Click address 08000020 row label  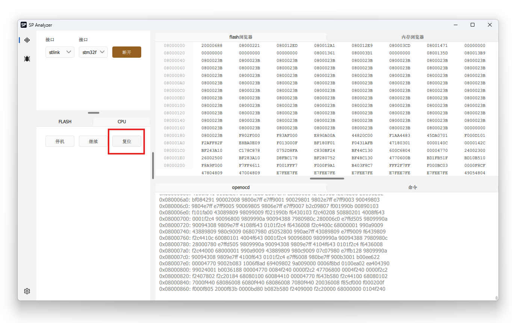tap(174, 53)
